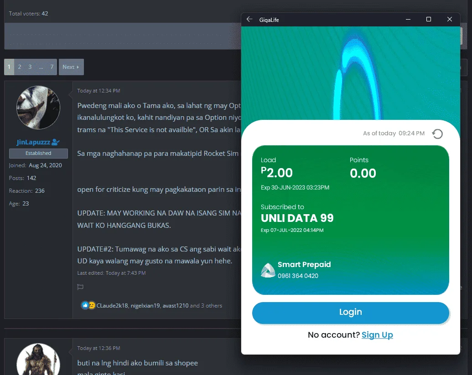Viewport: 472px width, 375px height.
Task: Report post using flag icon
Action: (80, 287)
